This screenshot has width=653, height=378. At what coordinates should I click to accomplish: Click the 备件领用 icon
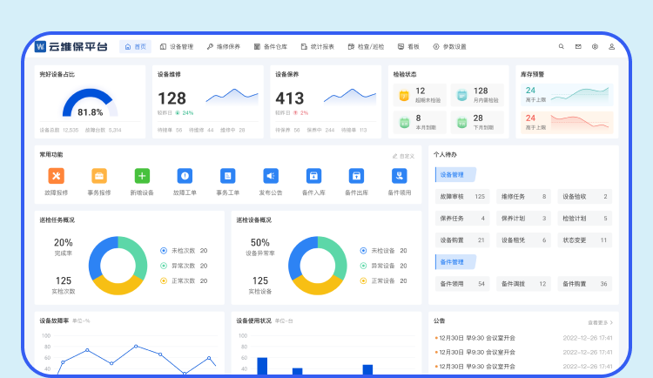point(400,176)
